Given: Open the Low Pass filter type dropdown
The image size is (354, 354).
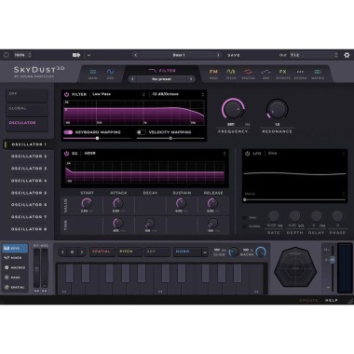Looking at the screenshot, I should pyautogui.click(x=118, y=94).
